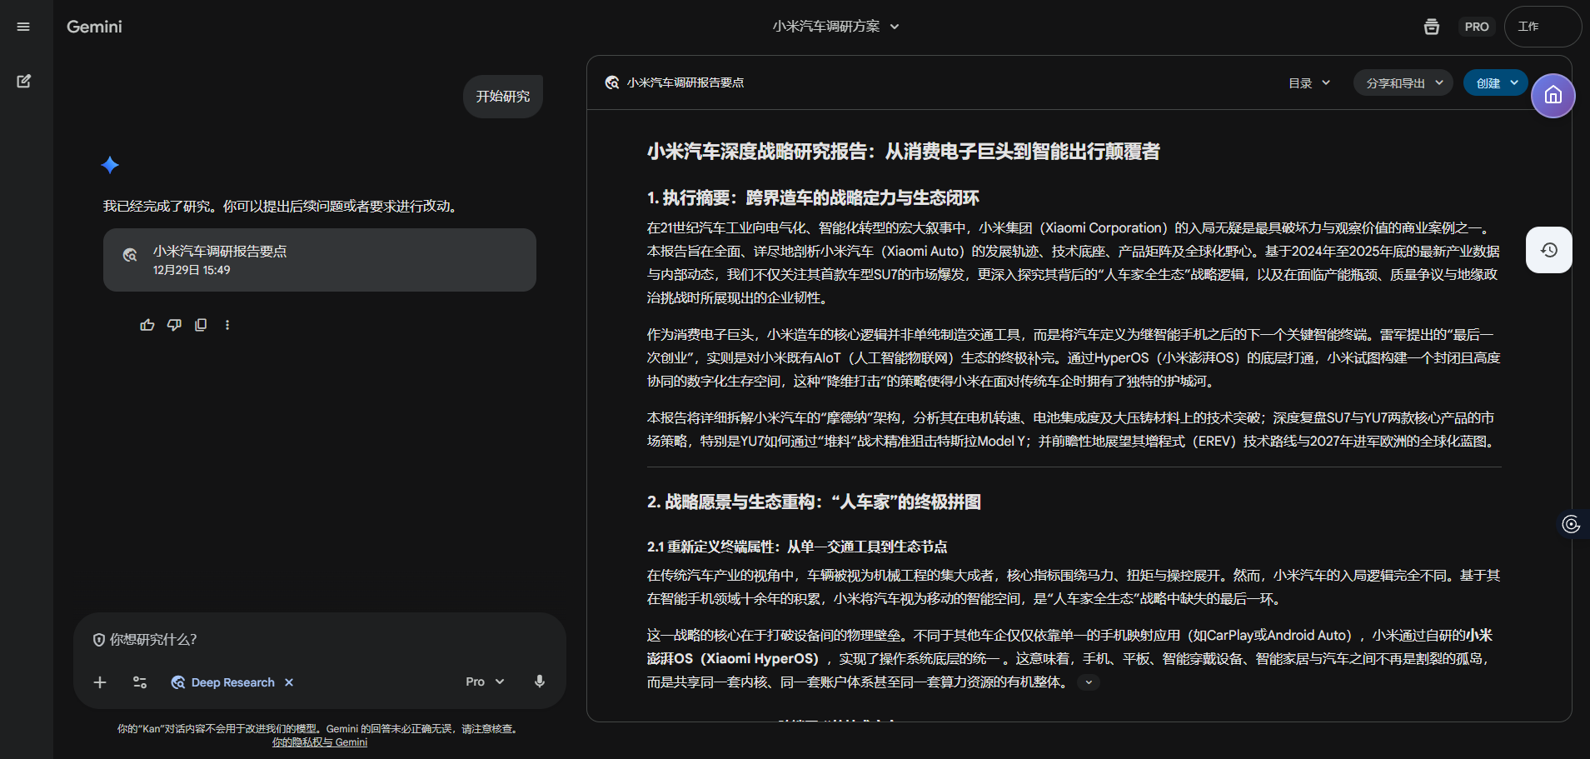Open the 创建 dropdown button
Viewport: 1590px width, 759px height.
1496,83
